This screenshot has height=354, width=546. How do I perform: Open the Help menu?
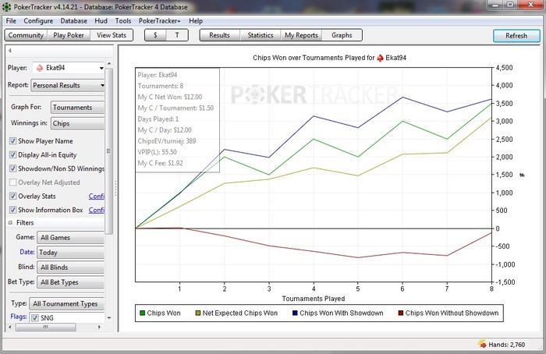196,21
